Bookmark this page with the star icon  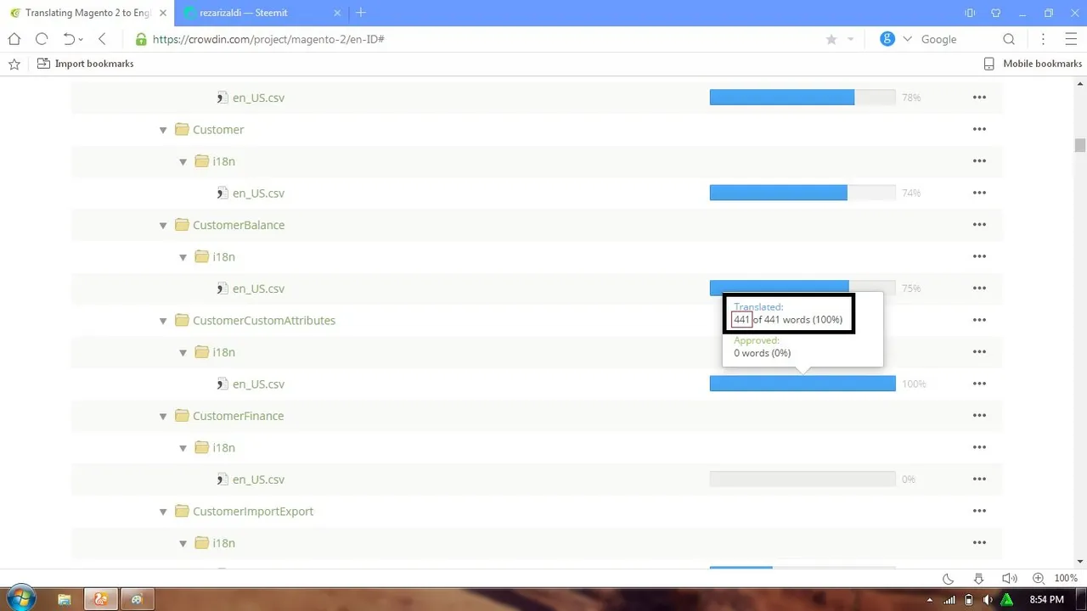click(831, 39)
